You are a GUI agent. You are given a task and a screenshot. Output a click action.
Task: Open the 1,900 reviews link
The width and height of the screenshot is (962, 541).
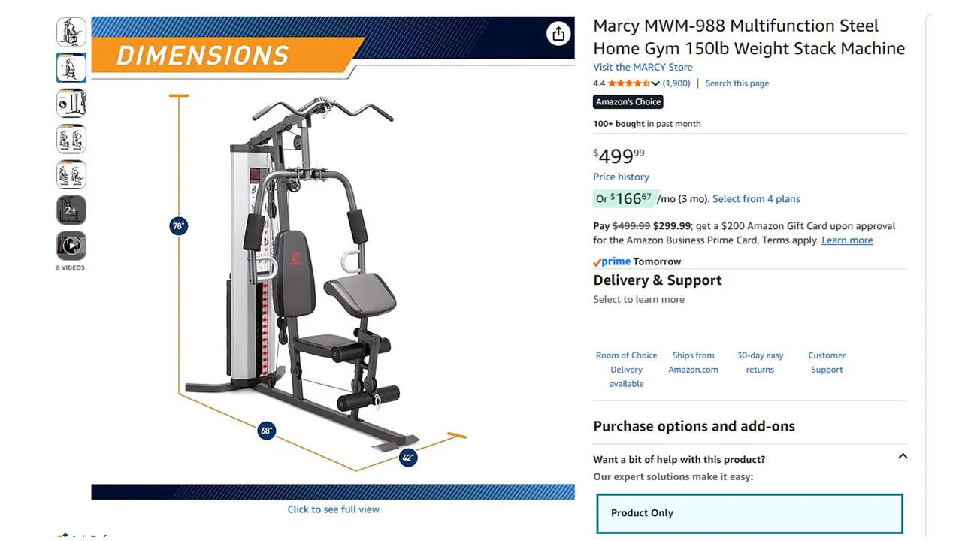click(x=676, y=83)
